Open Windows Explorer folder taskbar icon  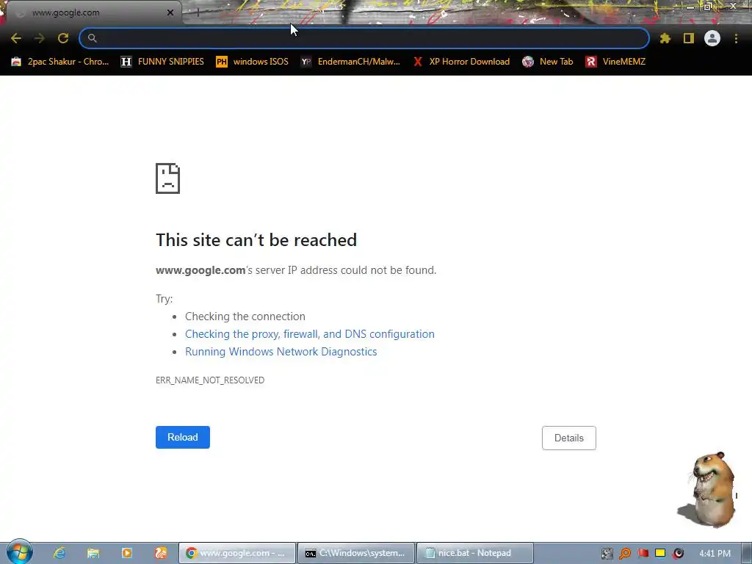coord(93,553)
